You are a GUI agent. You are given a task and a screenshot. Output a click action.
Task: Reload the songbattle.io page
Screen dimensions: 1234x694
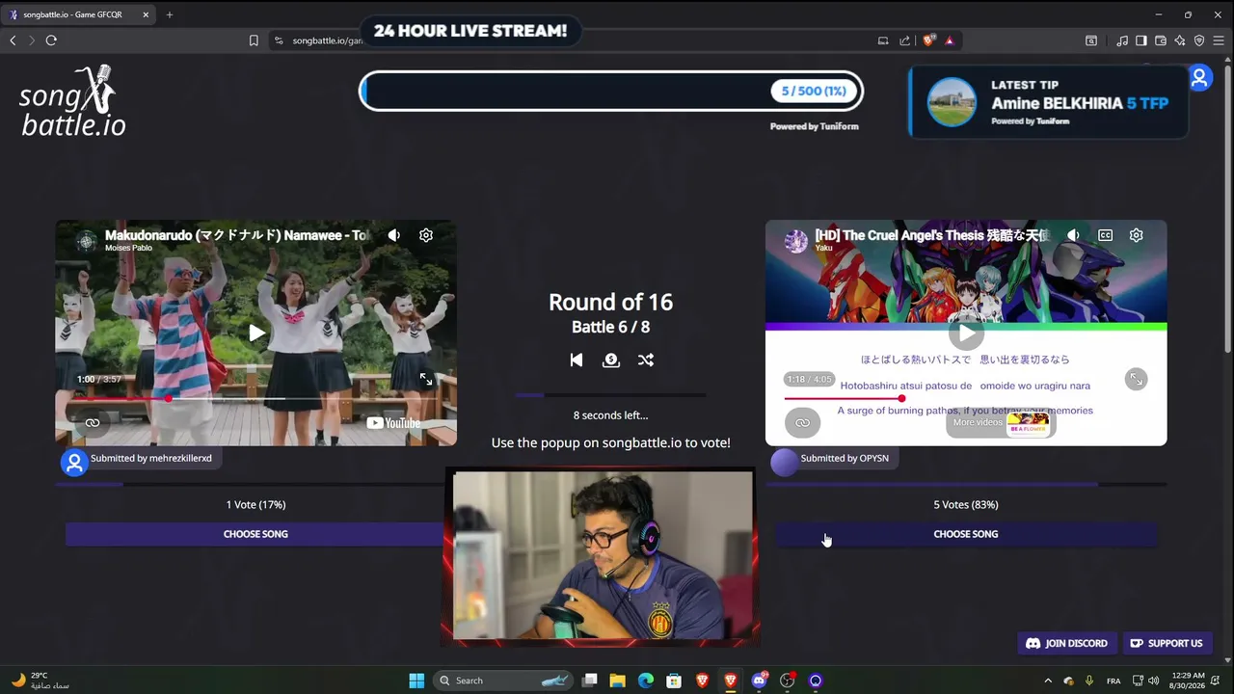[51, 40]
